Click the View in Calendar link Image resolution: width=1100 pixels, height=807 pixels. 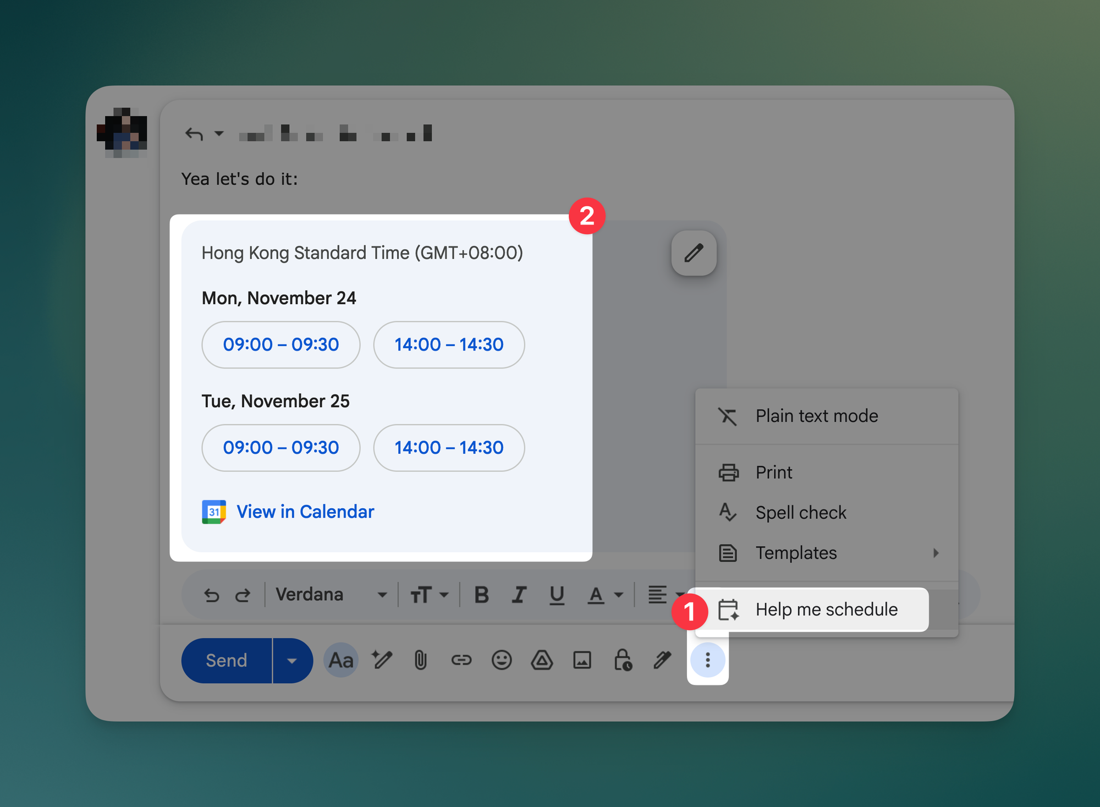305,512
